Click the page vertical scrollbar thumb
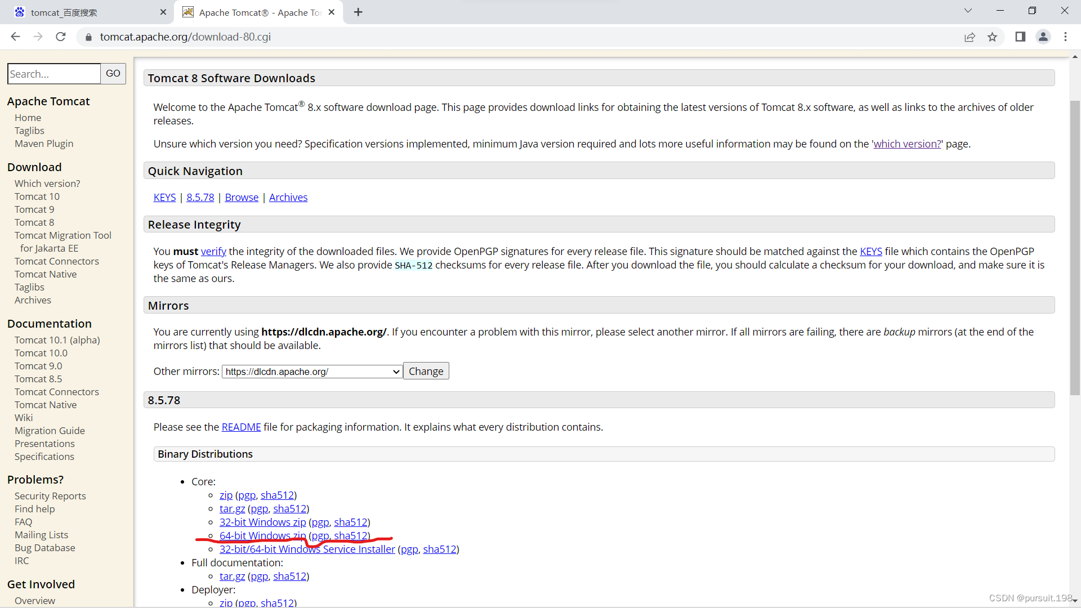 click(1075, 248)
